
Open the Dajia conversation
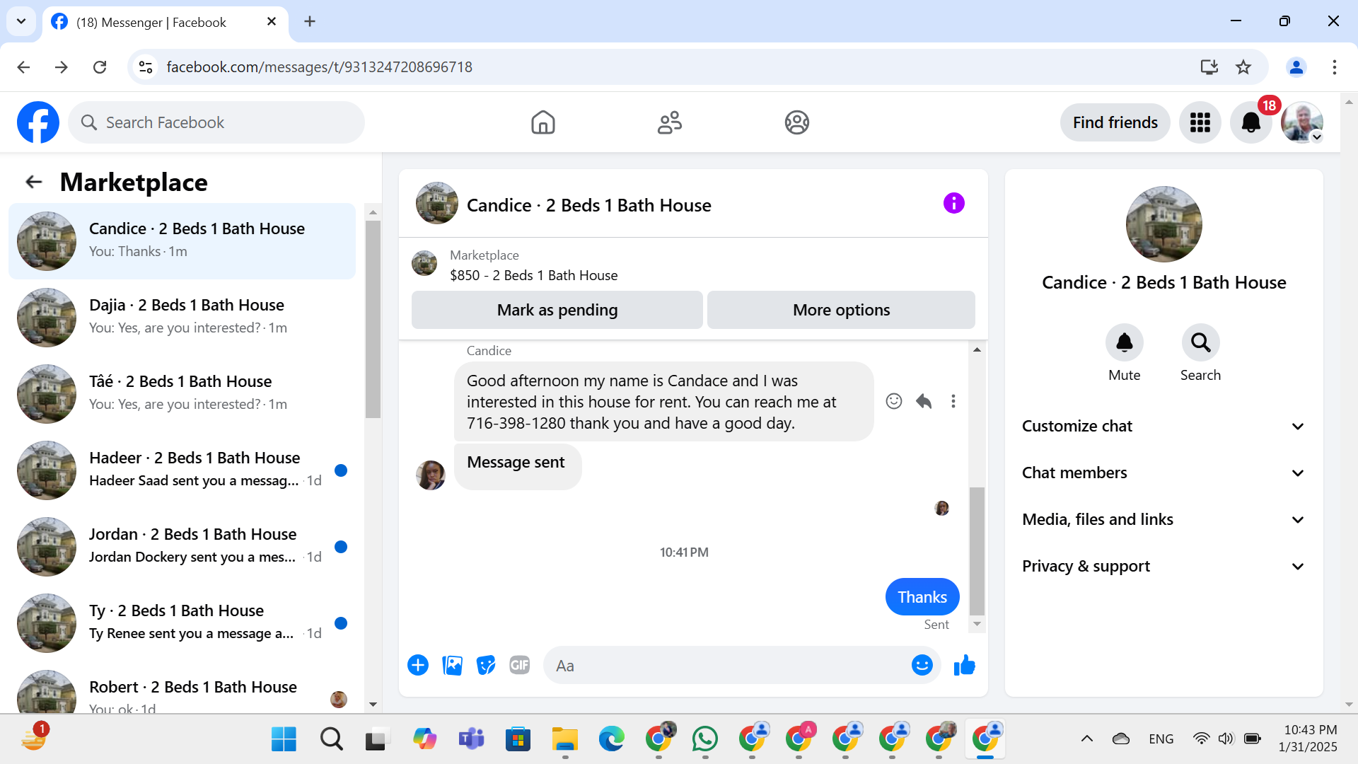pos(182,318)
